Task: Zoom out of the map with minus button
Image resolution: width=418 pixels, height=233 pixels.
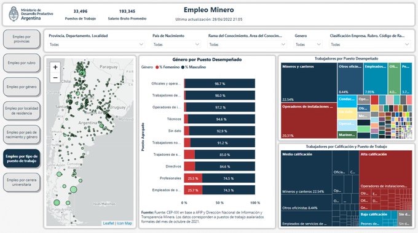Action: pos(55,77)
